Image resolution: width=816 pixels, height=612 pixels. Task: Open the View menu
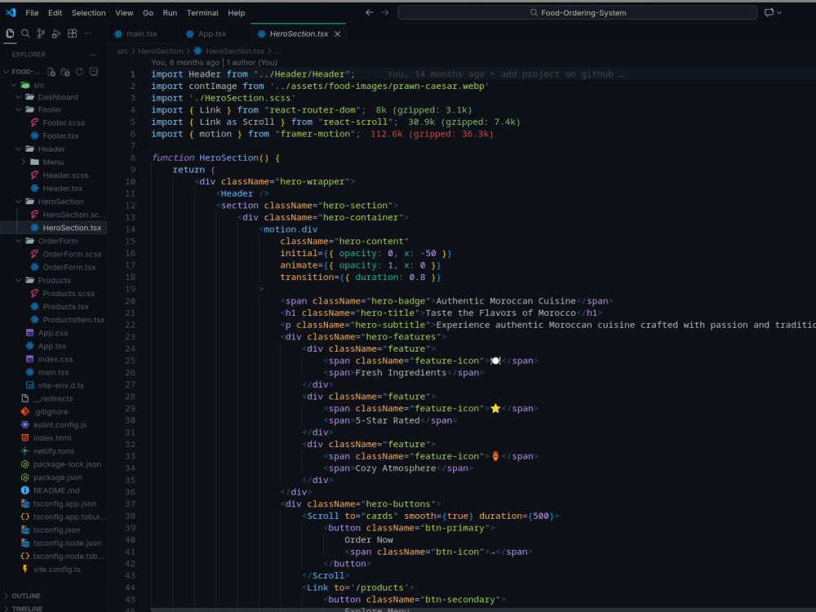(x=124, y=12)
